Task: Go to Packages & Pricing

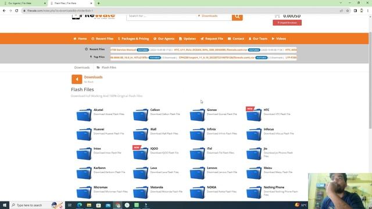Action: coord(133,39)
